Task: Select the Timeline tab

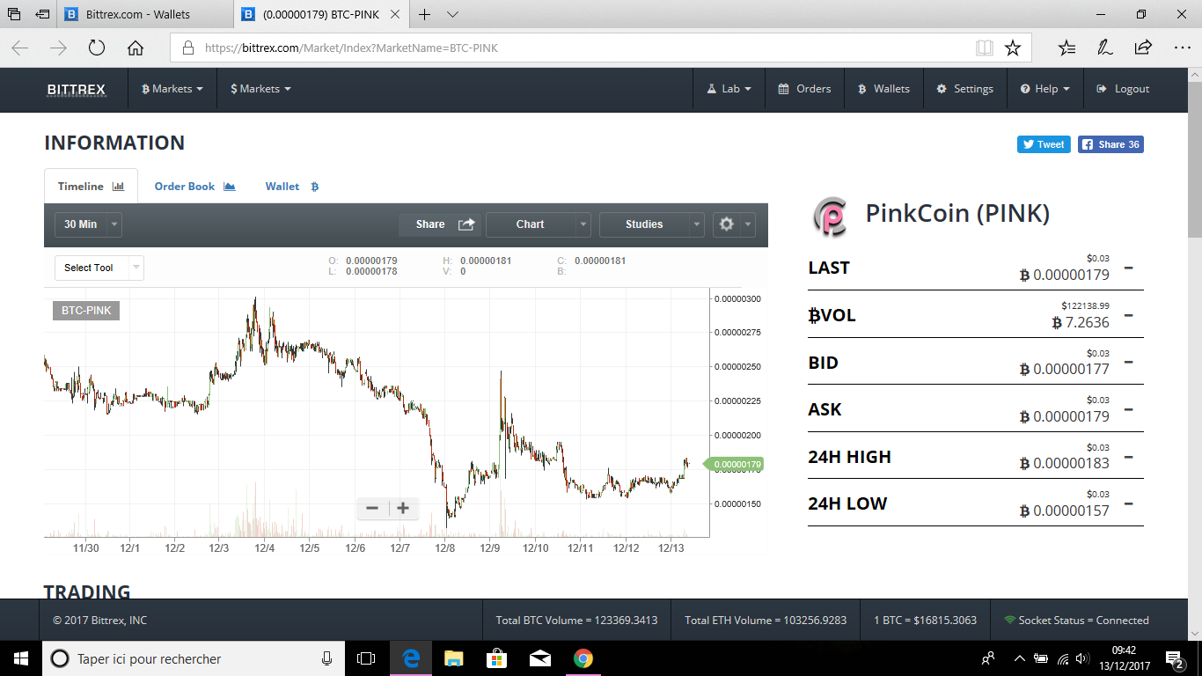Action: coord(92,187)
